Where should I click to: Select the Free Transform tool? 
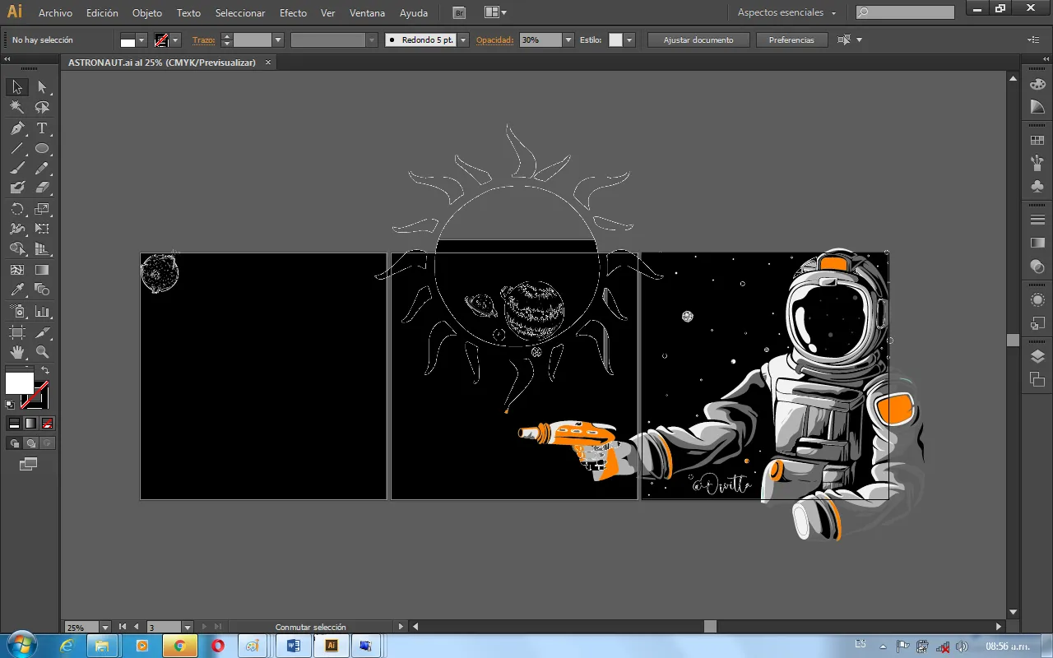[42, 229]
